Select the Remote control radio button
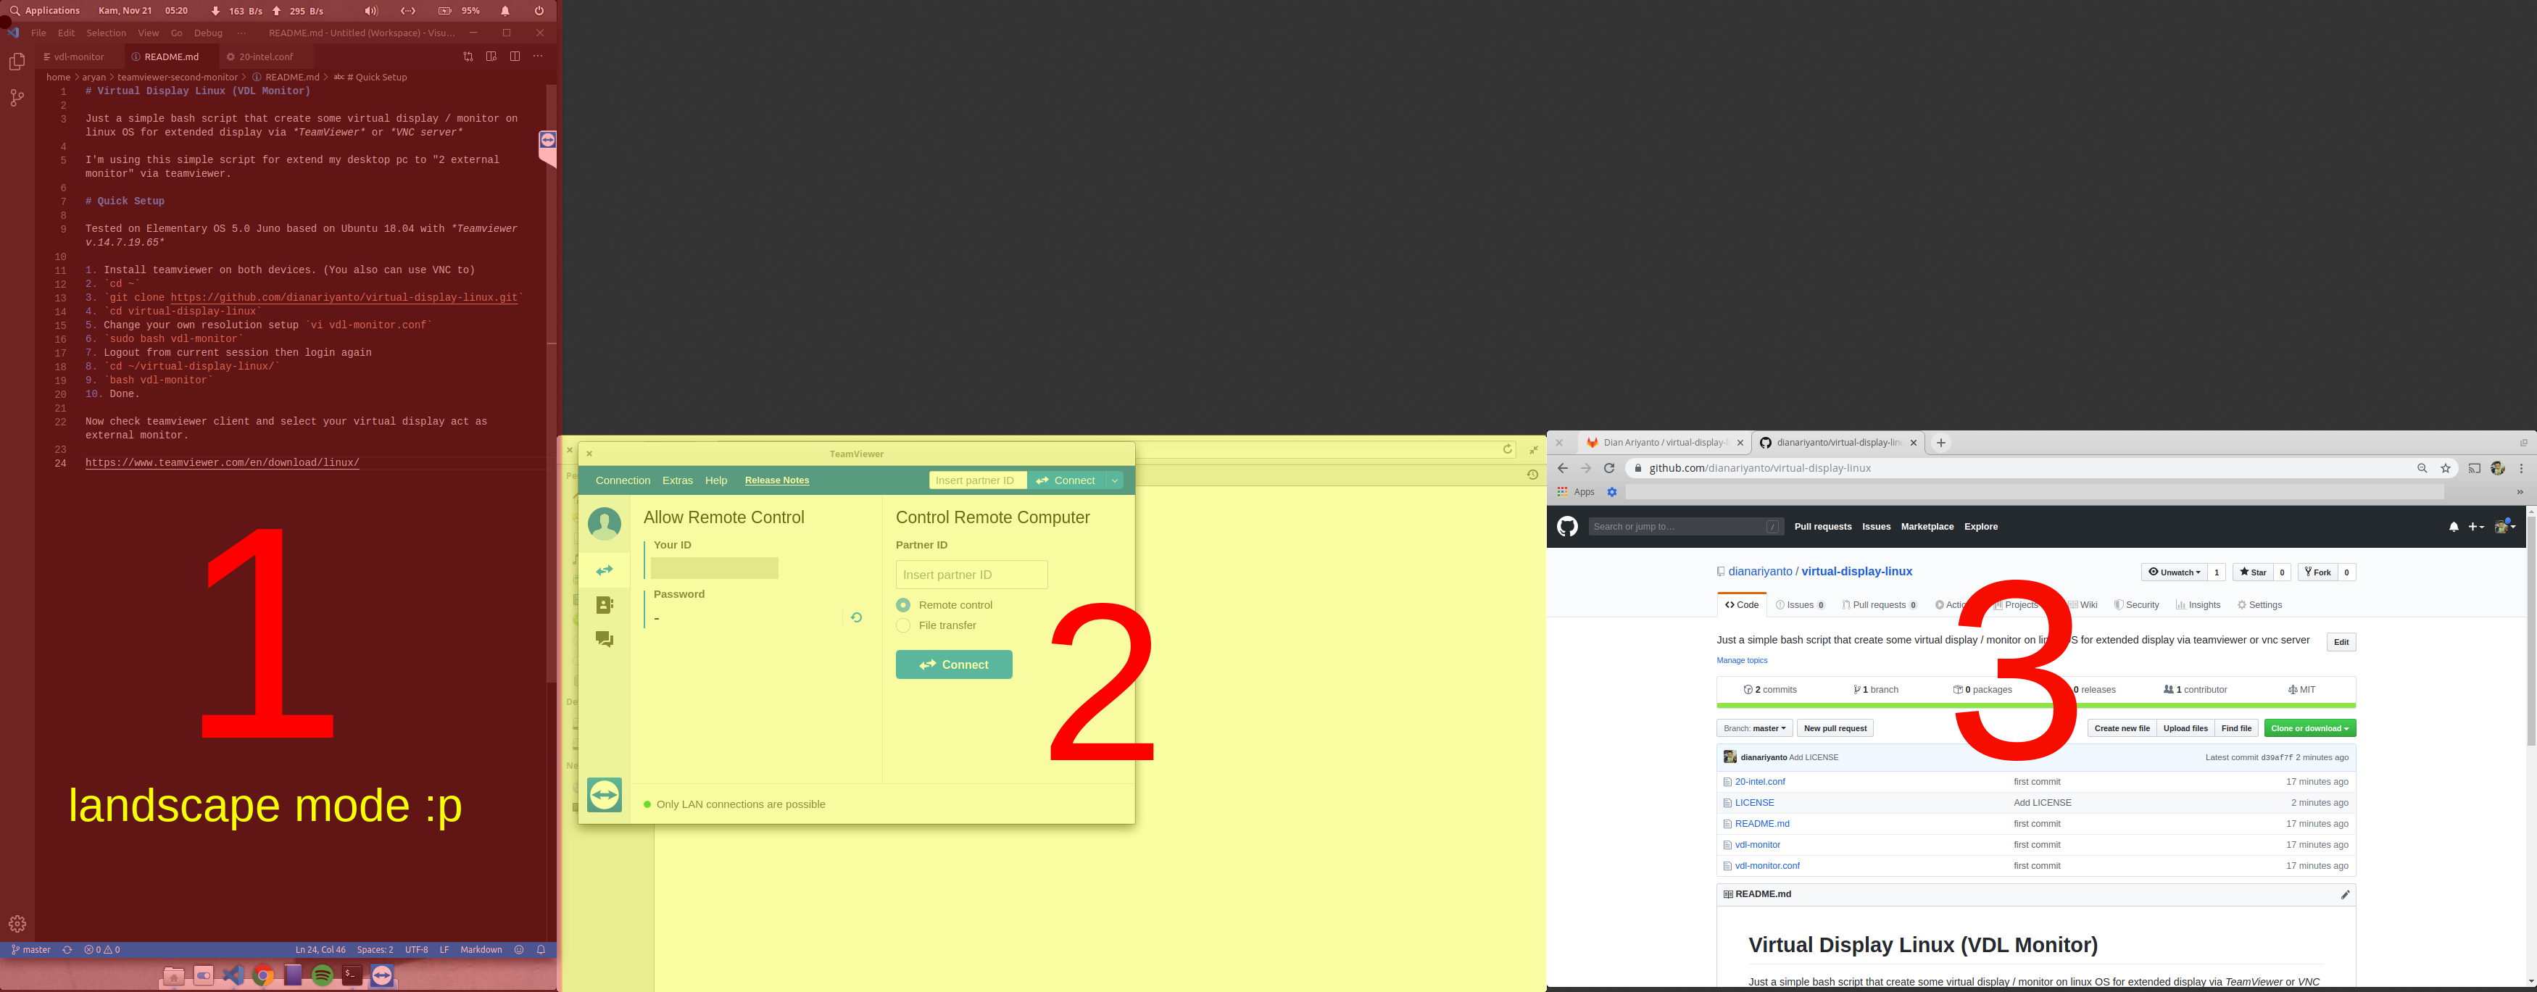 tap(903, 604)
